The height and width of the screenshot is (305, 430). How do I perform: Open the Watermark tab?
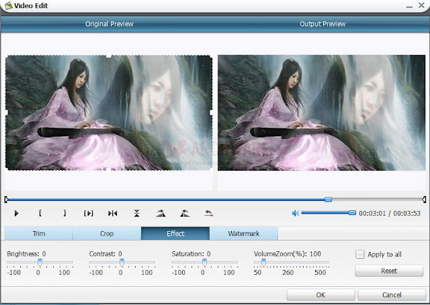pyautogui.click(x=243, y=233)
